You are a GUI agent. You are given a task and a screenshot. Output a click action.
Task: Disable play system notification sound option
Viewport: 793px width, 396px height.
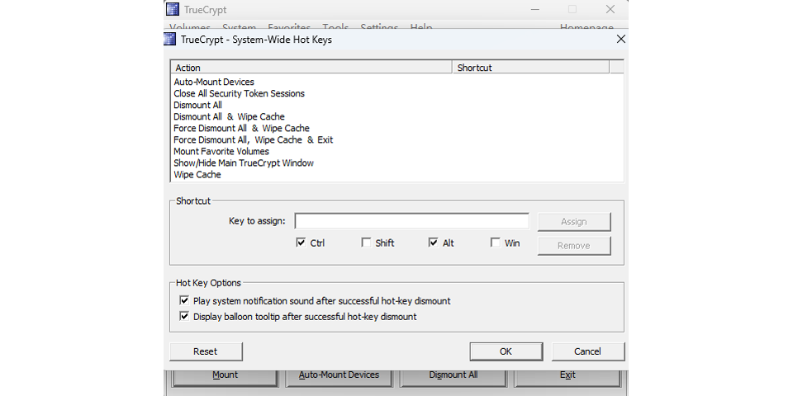pos(184,301)
